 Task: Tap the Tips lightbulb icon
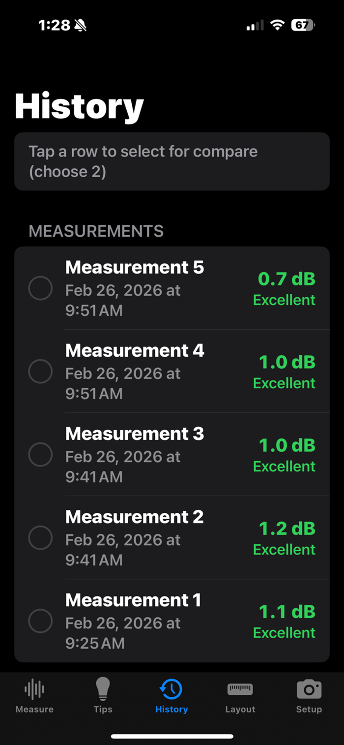[x=103, y=688]
